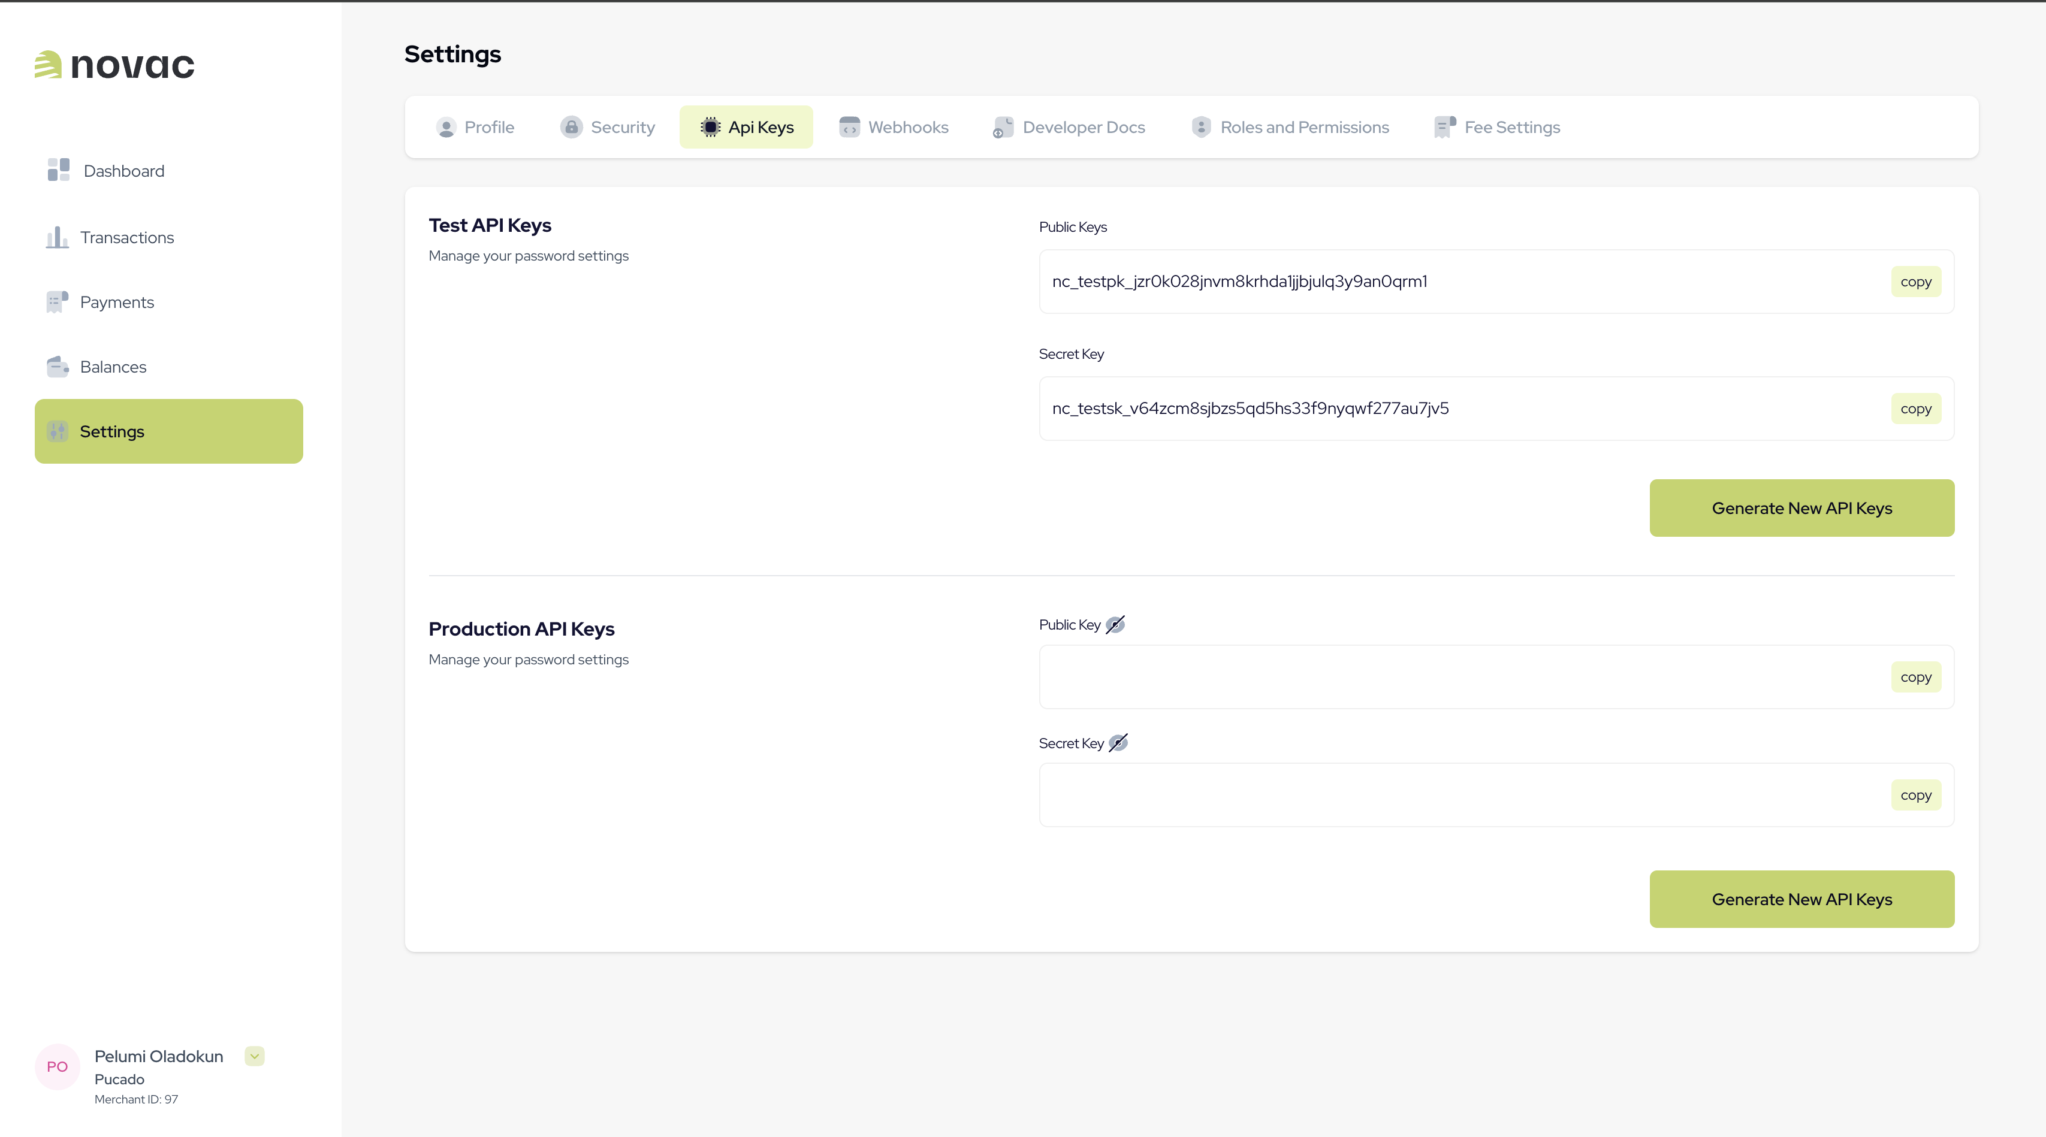
Task: Open the Webhooks tab
Action: tap(894, 127)
